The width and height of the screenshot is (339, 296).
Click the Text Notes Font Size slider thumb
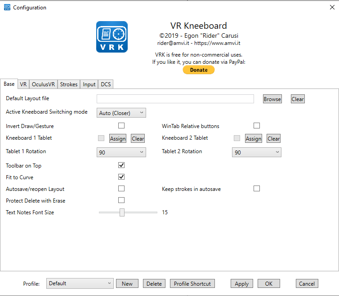(122, 212)
